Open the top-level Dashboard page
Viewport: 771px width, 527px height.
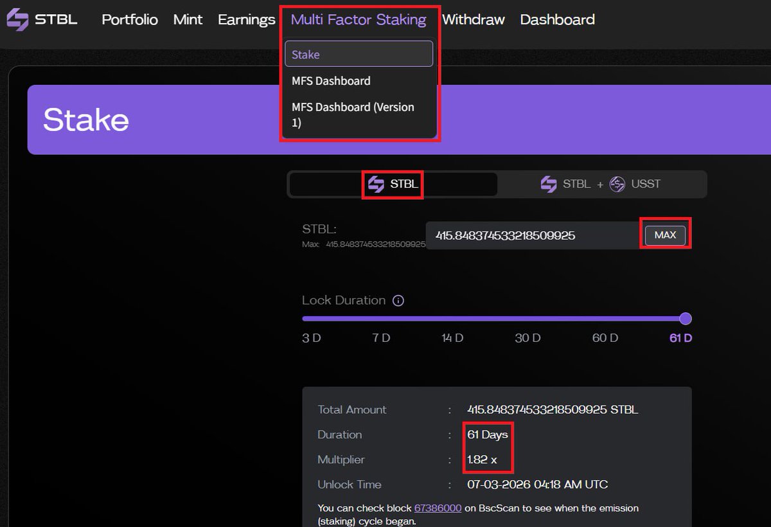pos(558,20)
